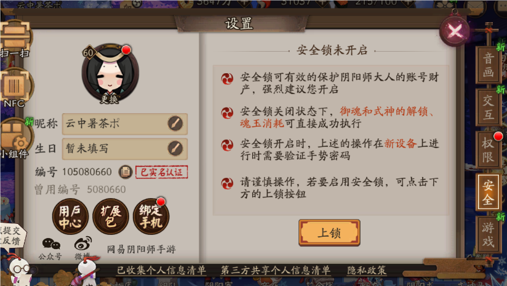Change avatar via 更换 portrait

(110, 74)
